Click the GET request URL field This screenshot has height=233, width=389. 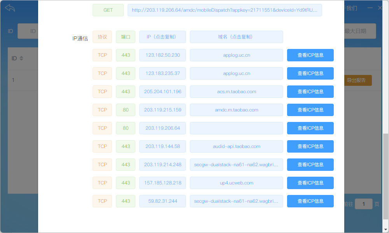tap(224, 10)
